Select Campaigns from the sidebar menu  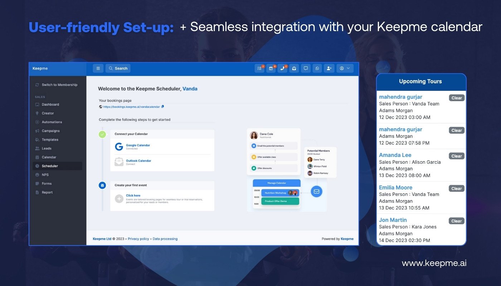pos(50,131)
